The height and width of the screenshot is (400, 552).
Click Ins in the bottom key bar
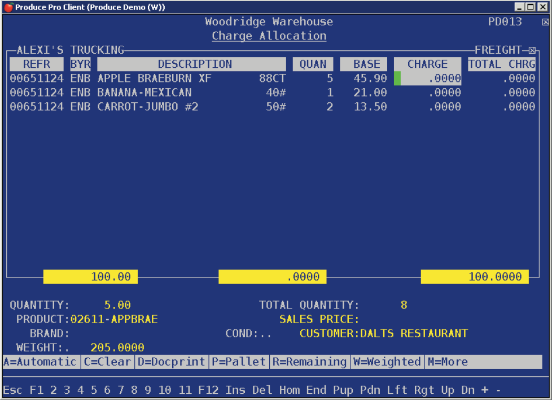[235, 390]
